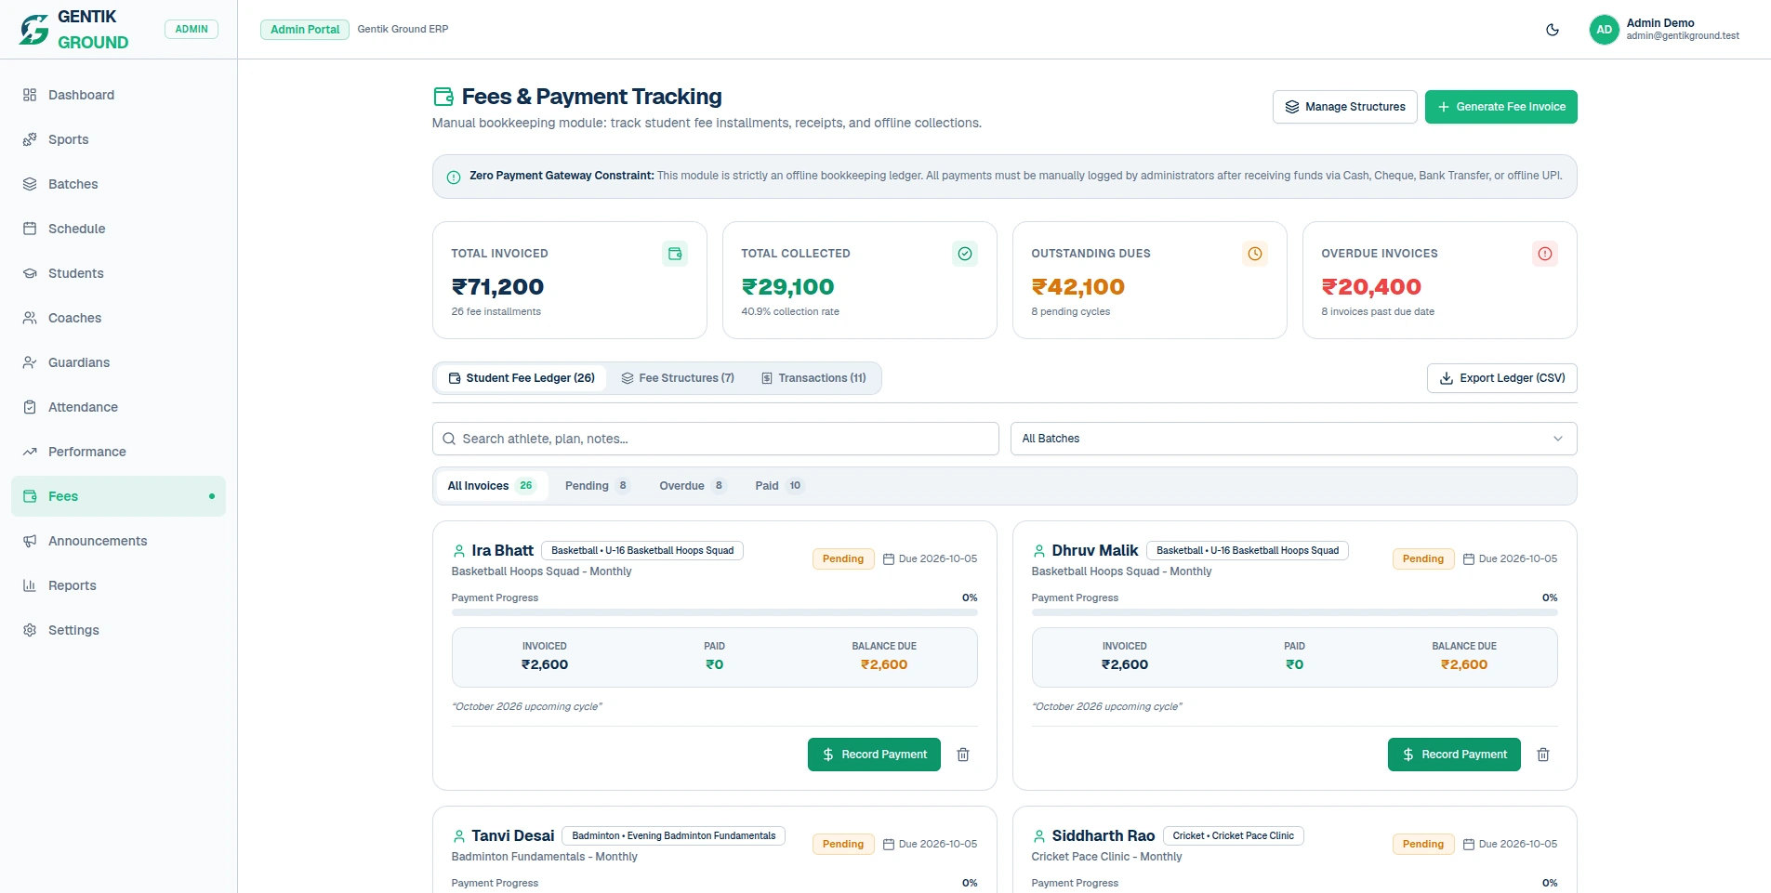Open Settings in the sidebar
This screenshot has height=893, width=1771.
(118, 630)
